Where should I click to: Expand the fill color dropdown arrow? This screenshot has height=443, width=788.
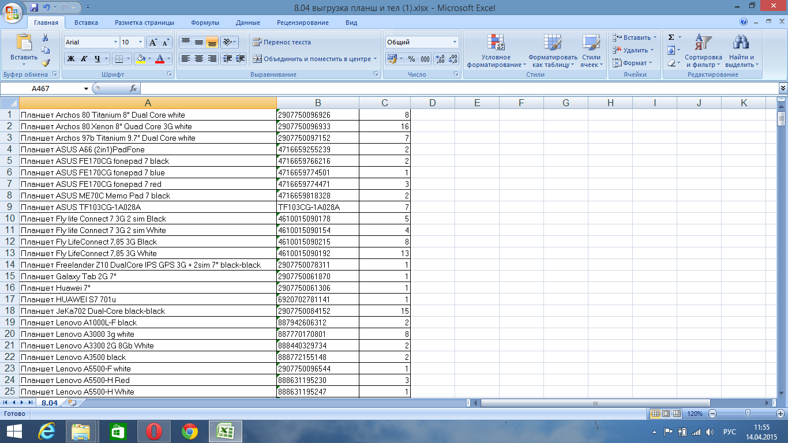149,59
